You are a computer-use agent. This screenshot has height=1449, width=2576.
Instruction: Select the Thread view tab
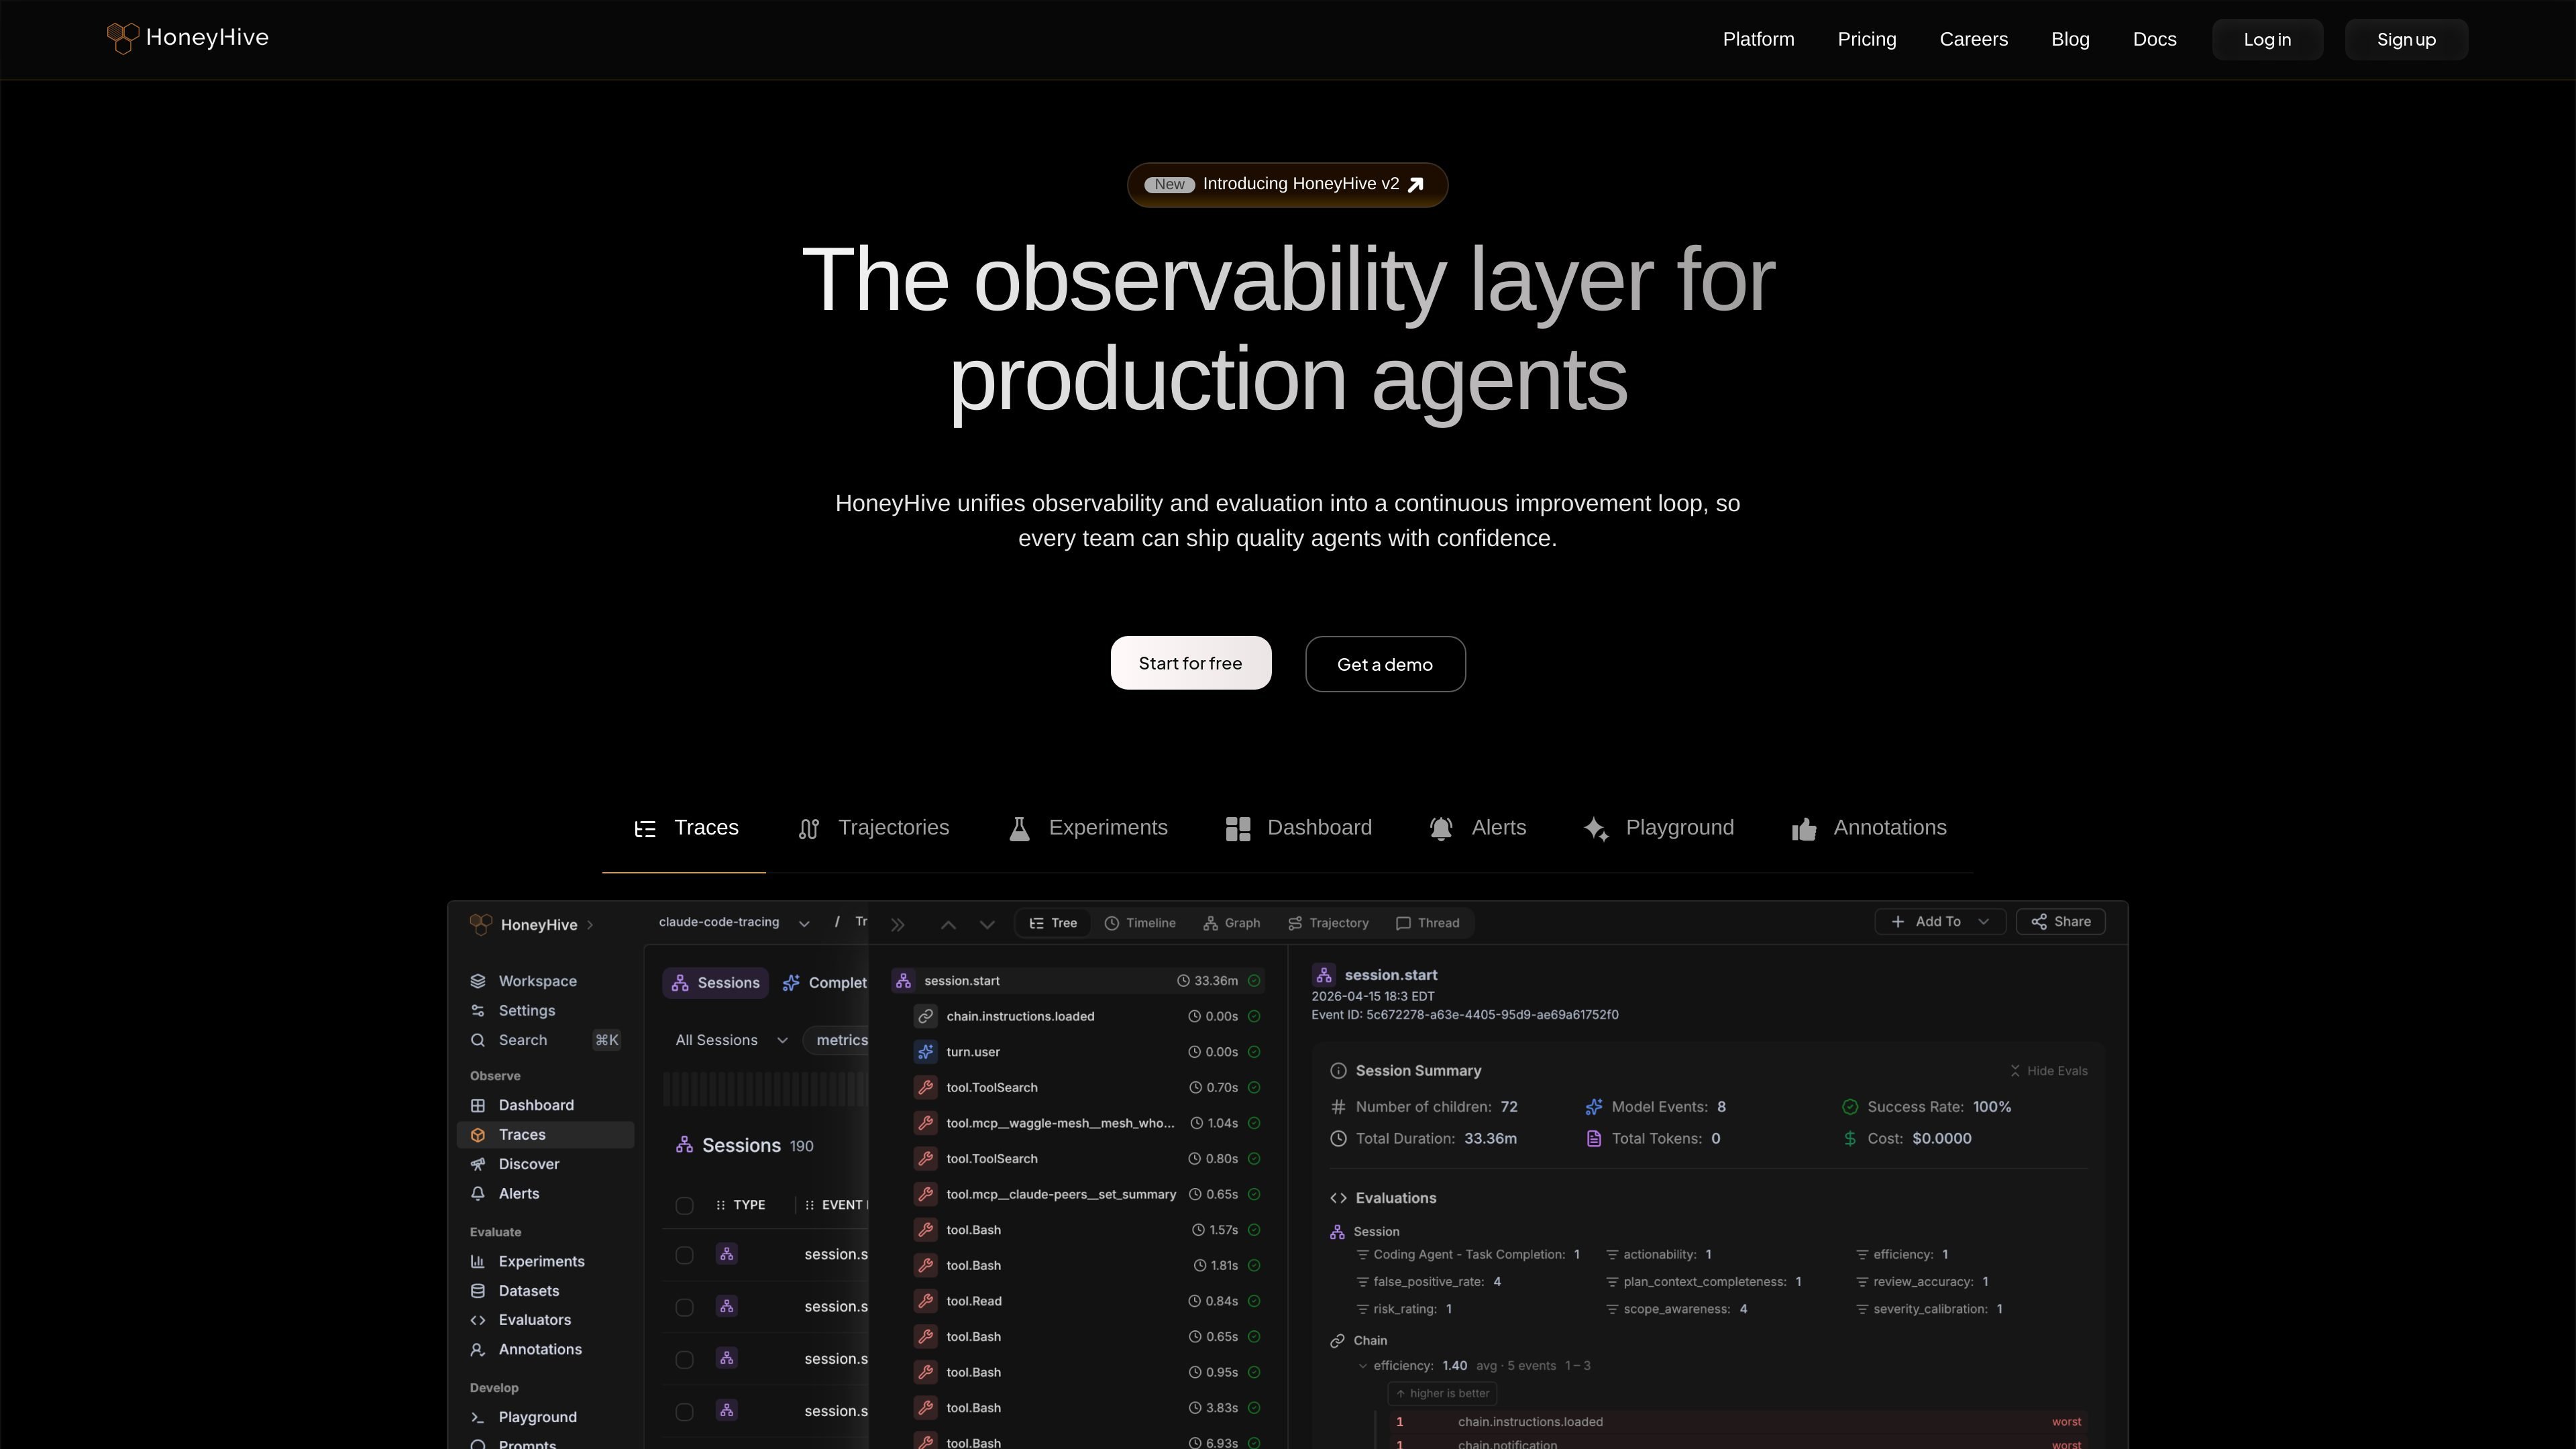1428,923
